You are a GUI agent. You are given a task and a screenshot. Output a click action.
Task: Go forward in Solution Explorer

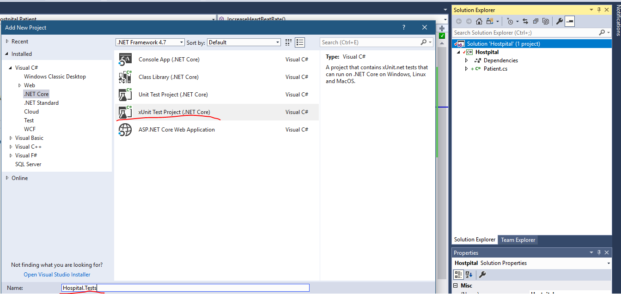coord(469,21)
